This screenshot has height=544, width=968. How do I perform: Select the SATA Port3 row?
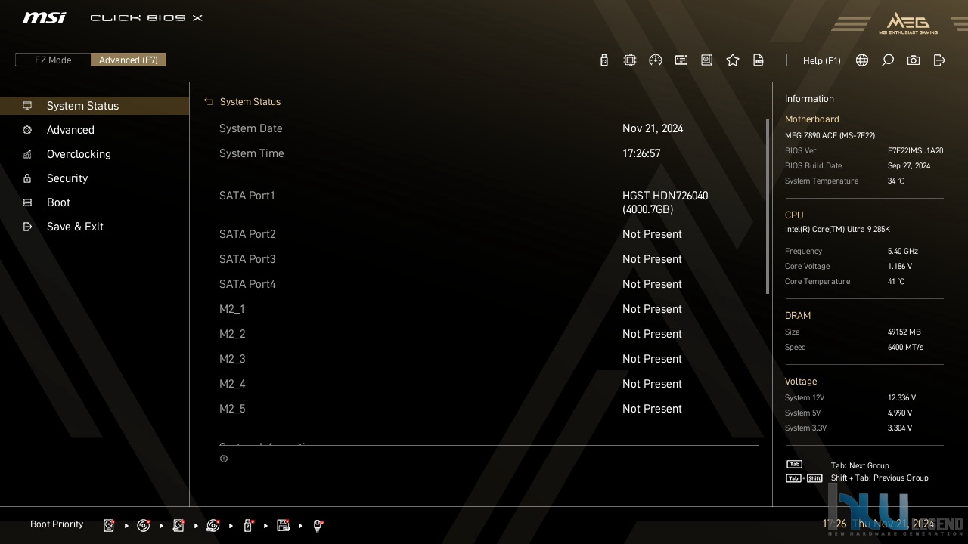489,259
